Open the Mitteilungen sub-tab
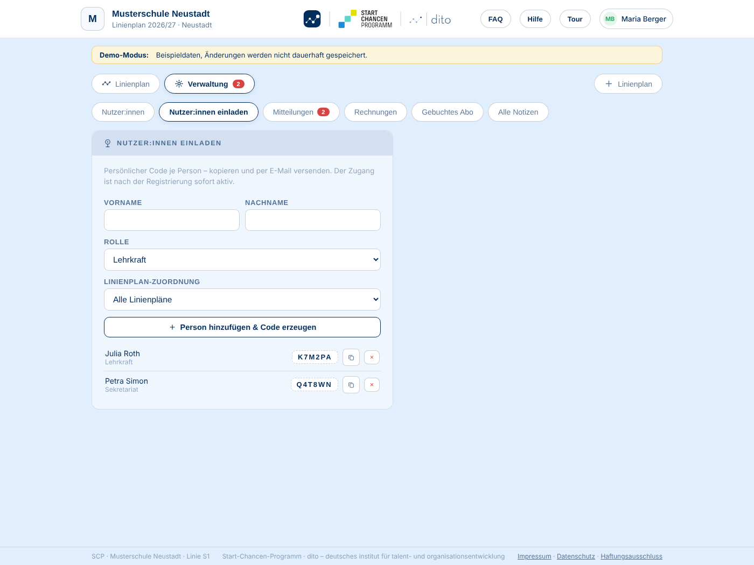 pos(301,112)
